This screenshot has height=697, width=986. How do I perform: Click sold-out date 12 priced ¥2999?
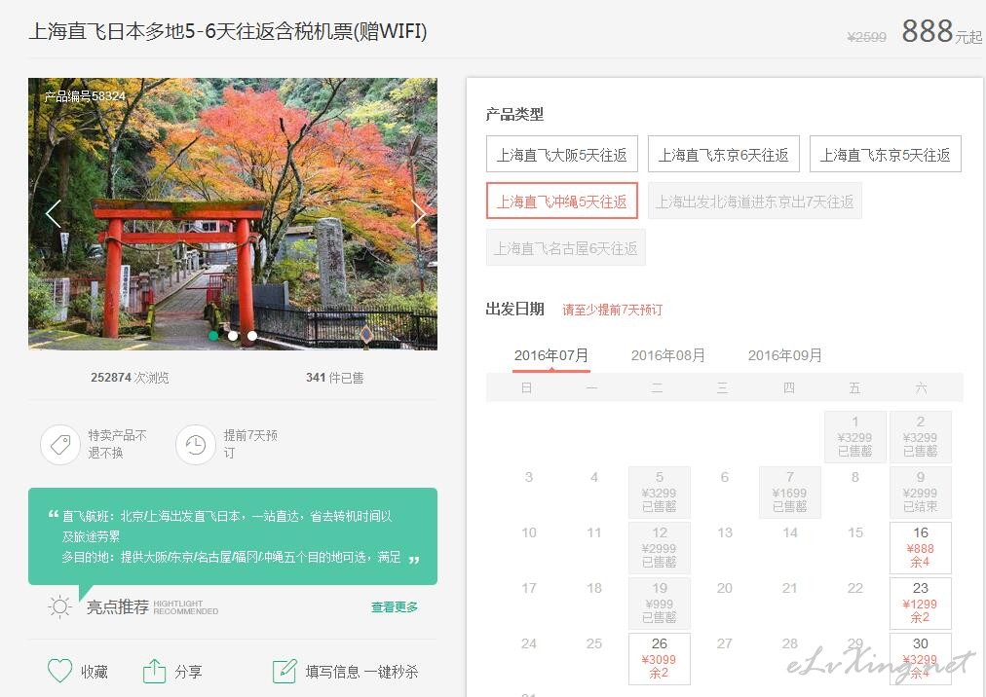coord(659,547)
